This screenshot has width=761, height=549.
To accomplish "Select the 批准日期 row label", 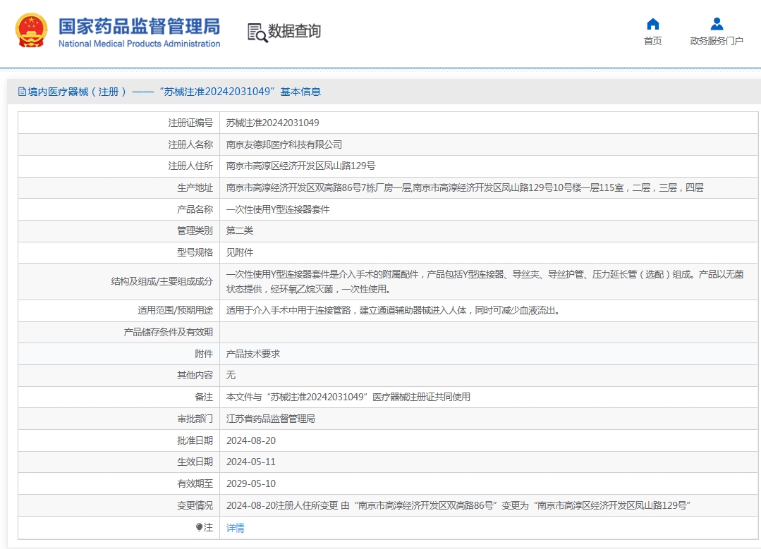I will click(195, 440).
